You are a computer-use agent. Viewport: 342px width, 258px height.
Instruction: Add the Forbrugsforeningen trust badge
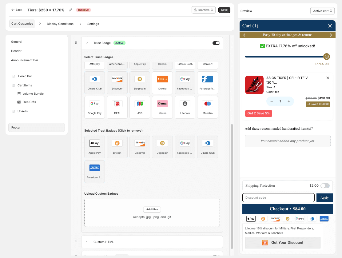click(207, 83)
